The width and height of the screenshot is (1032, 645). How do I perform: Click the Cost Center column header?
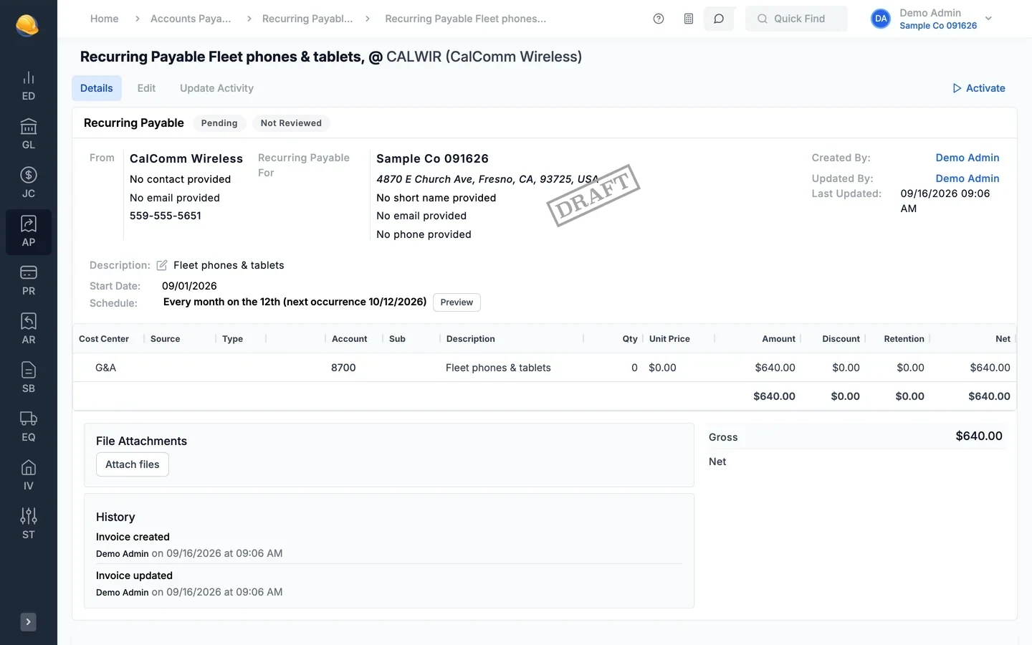[x=104, y=339]
